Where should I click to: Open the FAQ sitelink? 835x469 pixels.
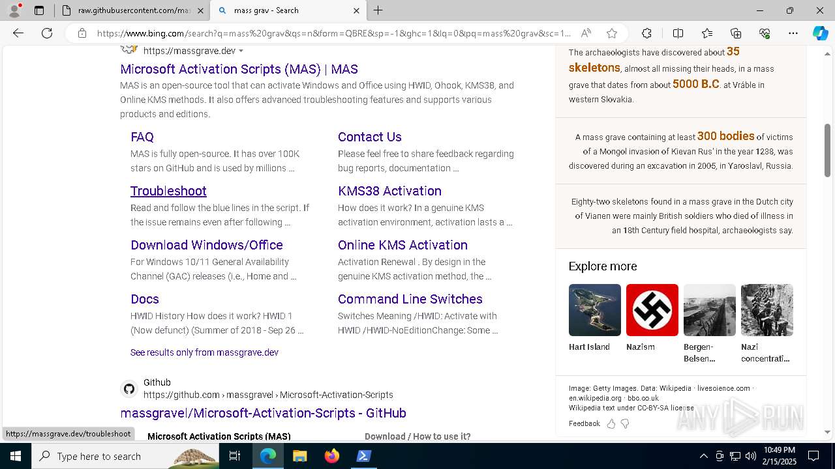pos(142,137)
